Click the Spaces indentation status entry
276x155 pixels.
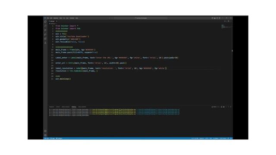202,139
